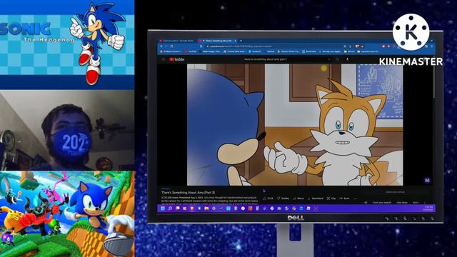Image resolution: width=457 pixels, height=257 pixels.
Task: Open the taskbar clock and date
Action: 428,208
